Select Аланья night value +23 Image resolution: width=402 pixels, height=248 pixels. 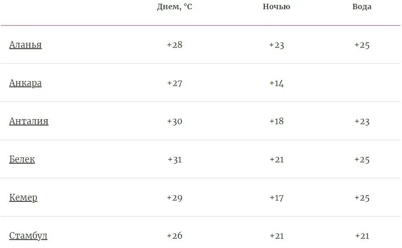277,45
